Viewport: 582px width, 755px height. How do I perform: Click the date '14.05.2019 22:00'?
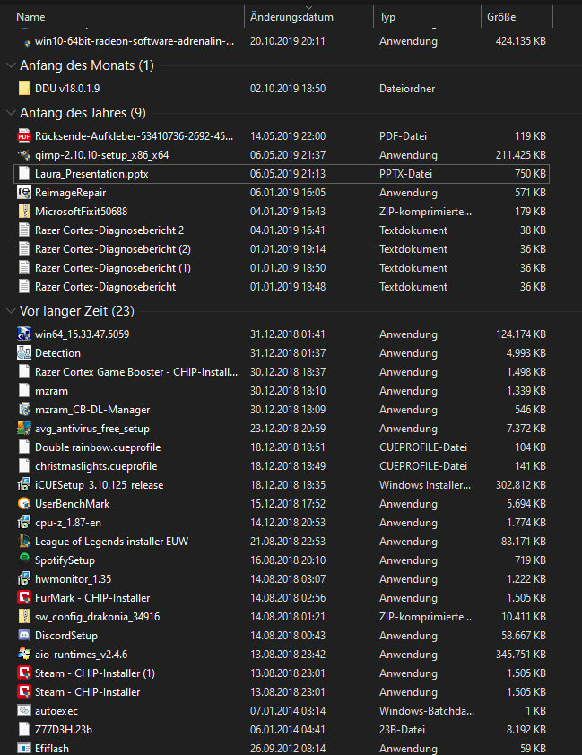288,136
